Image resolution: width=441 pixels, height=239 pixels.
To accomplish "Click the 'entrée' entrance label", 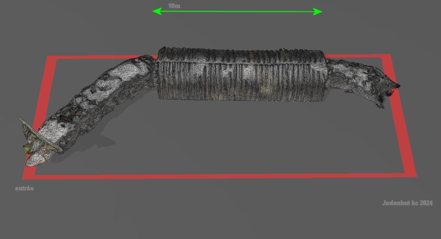I will point(24,188).
